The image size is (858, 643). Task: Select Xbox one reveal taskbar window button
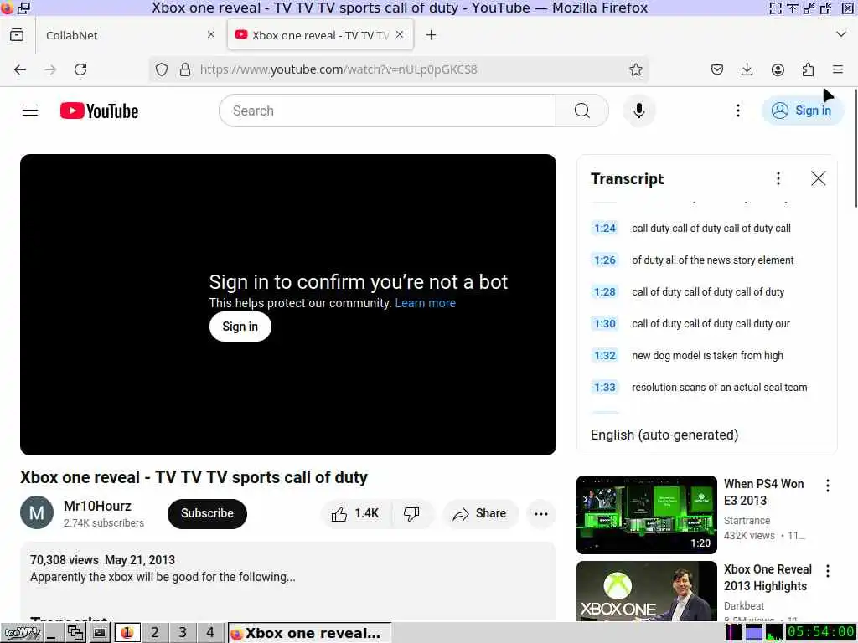click(x=309, y=633)
